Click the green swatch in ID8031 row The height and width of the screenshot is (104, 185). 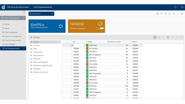click(87, 51)
